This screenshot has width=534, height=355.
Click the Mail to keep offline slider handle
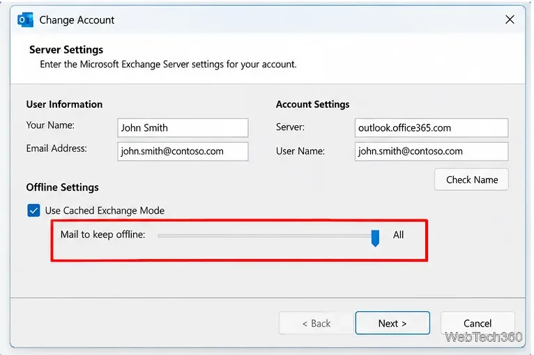[x=375, y=238]
